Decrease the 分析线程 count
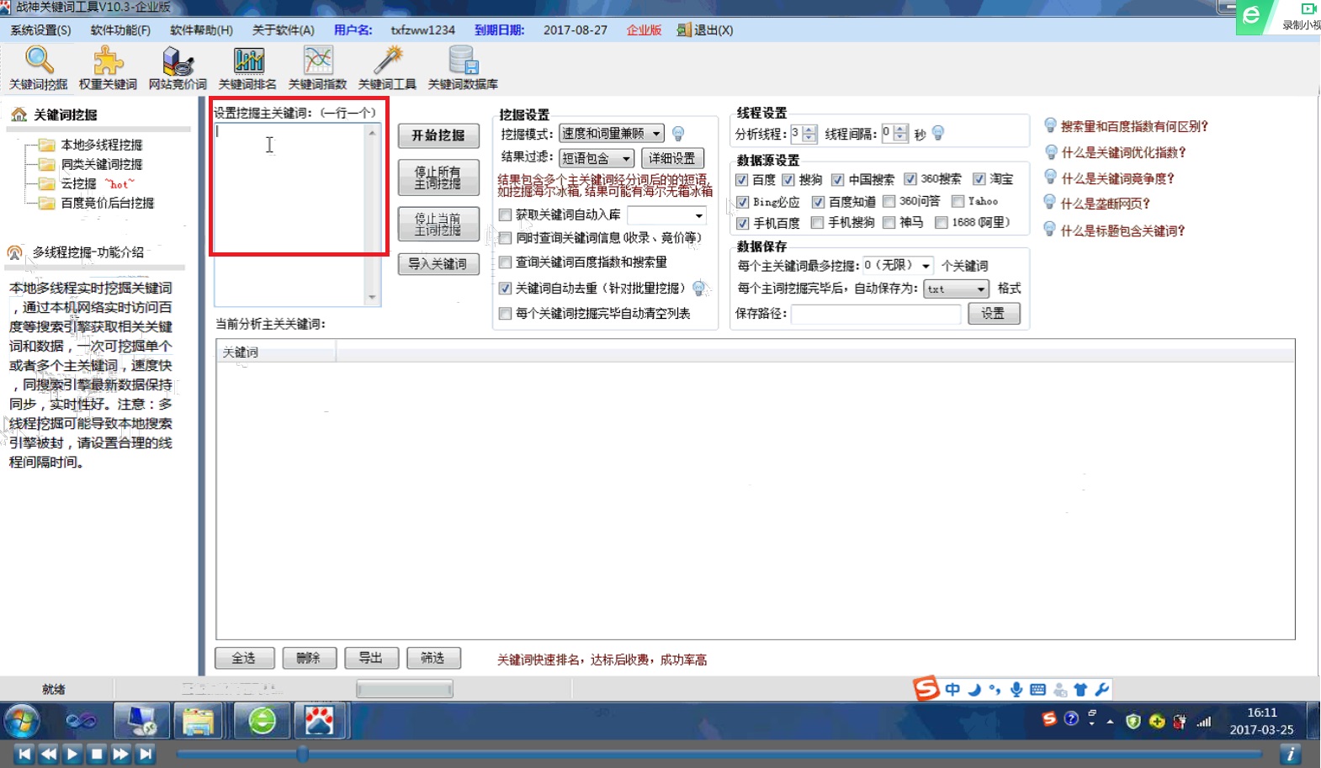 (809, 138)
